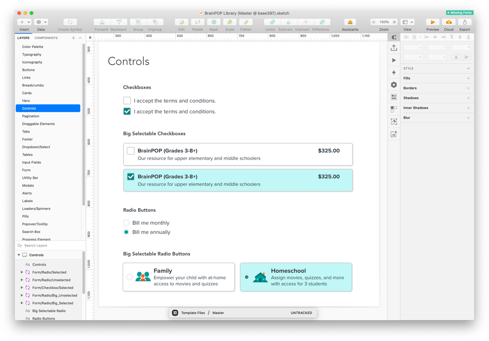This screenshot has height=341, width=489.
Task: Click the X position input field
Action: (x=413, y=47)
